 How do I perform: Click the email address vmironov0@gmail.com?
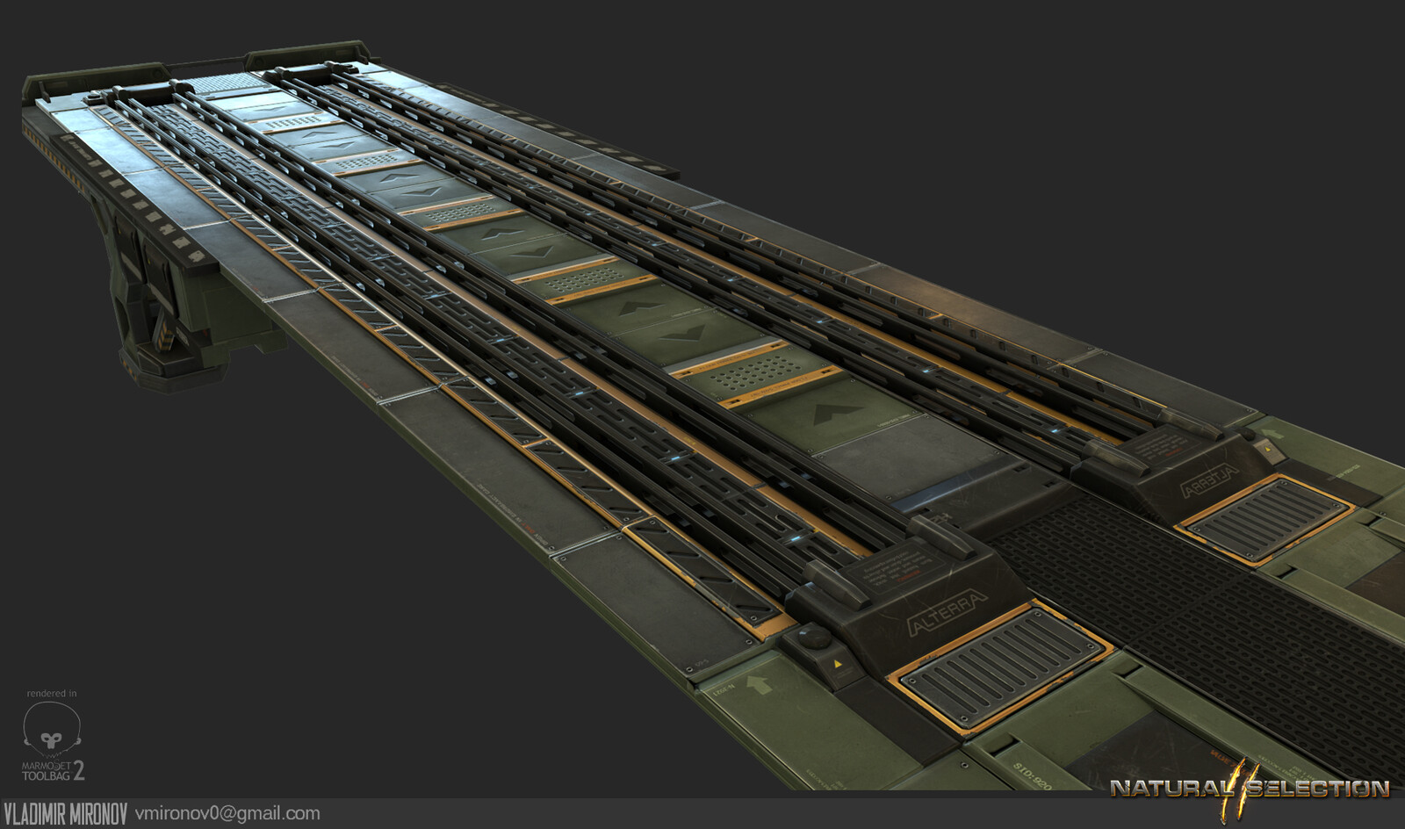tap(227, 814)
